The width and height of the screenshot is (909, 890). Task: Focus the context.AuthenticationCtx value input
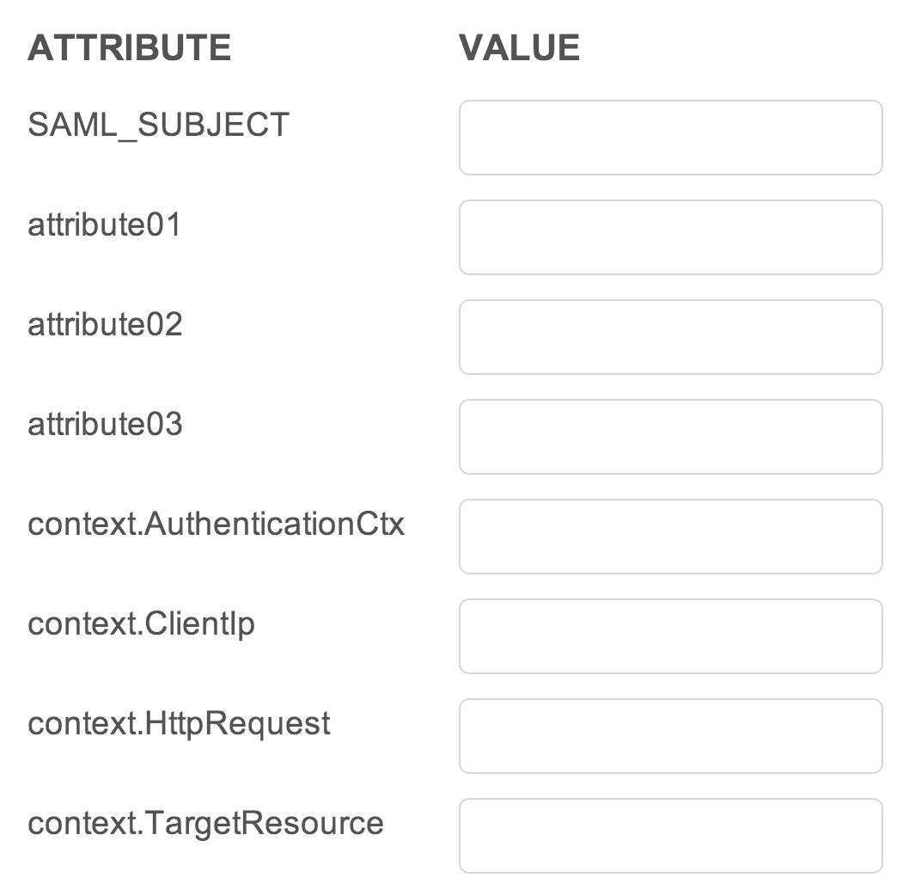(x=670, y=537)
